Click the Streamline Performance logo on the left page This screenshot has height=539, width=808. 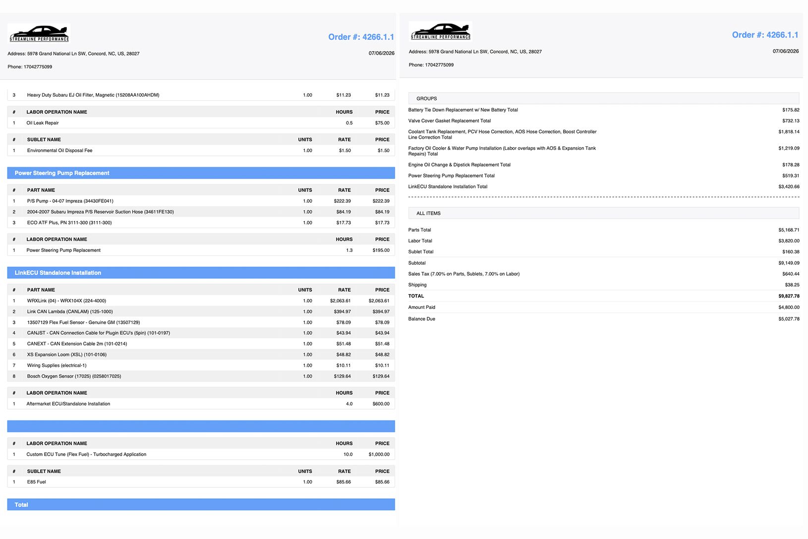(x=39, y=33)
